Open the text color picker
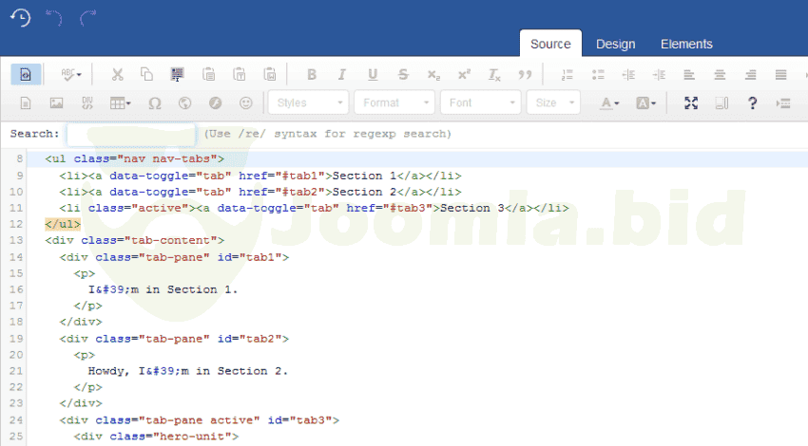The width and height of the screenshot is (808, 446). [609, 102]
